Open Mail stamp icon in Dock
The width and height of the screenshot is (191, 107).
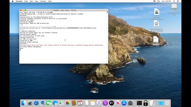pos(42,103)
